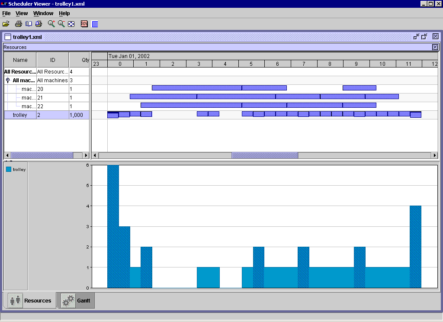Zoom in with the plus magnifier
The width and height of the screenshot is (443, 322).
point(51,24)
